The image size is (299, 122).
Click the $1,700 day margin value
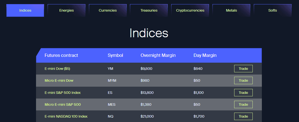(199, 116)
